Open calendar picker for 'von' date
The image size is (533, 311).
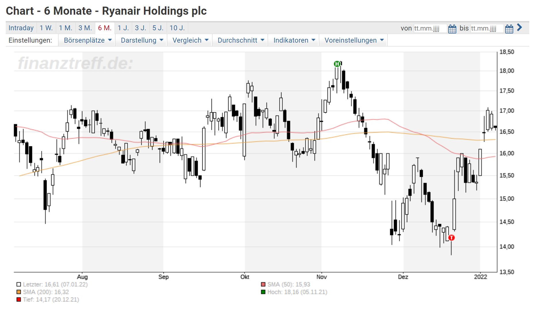[x=452, y=29]
